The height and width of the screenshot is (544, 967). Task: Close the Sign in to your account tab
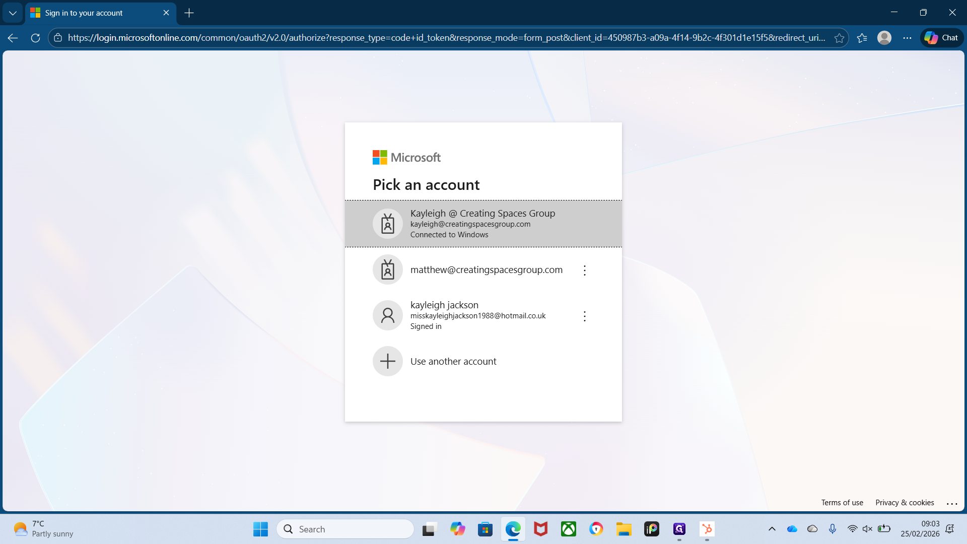[x=166, y=13]
